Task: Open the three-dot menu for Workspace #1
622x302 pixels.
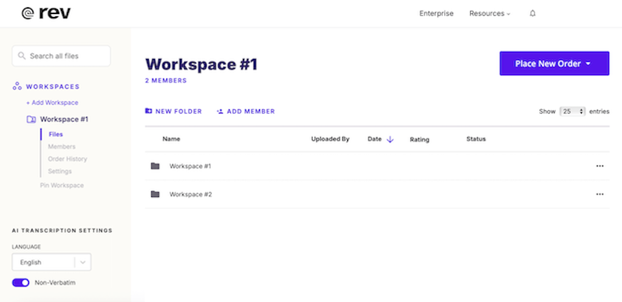Action: [600, 166]
